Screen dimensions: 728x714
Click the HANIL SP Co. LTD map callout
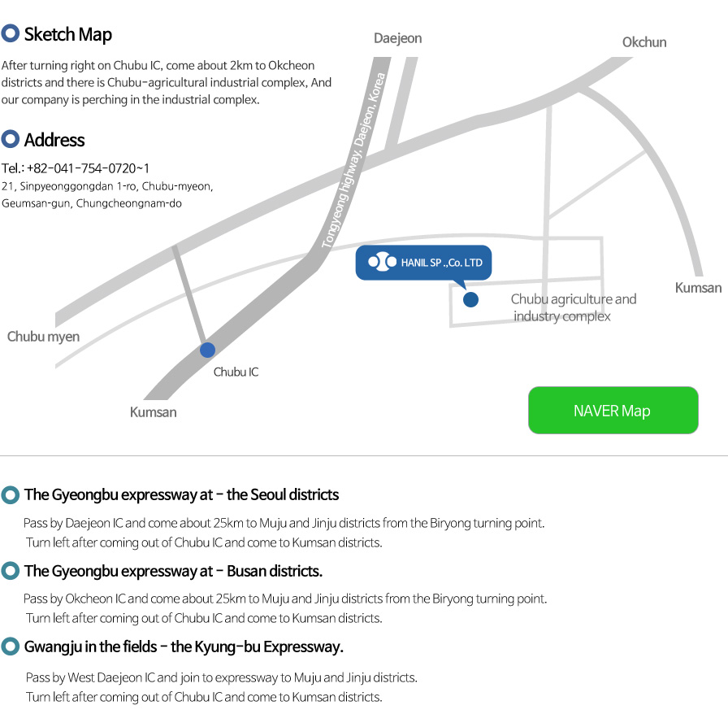(423, 263)
